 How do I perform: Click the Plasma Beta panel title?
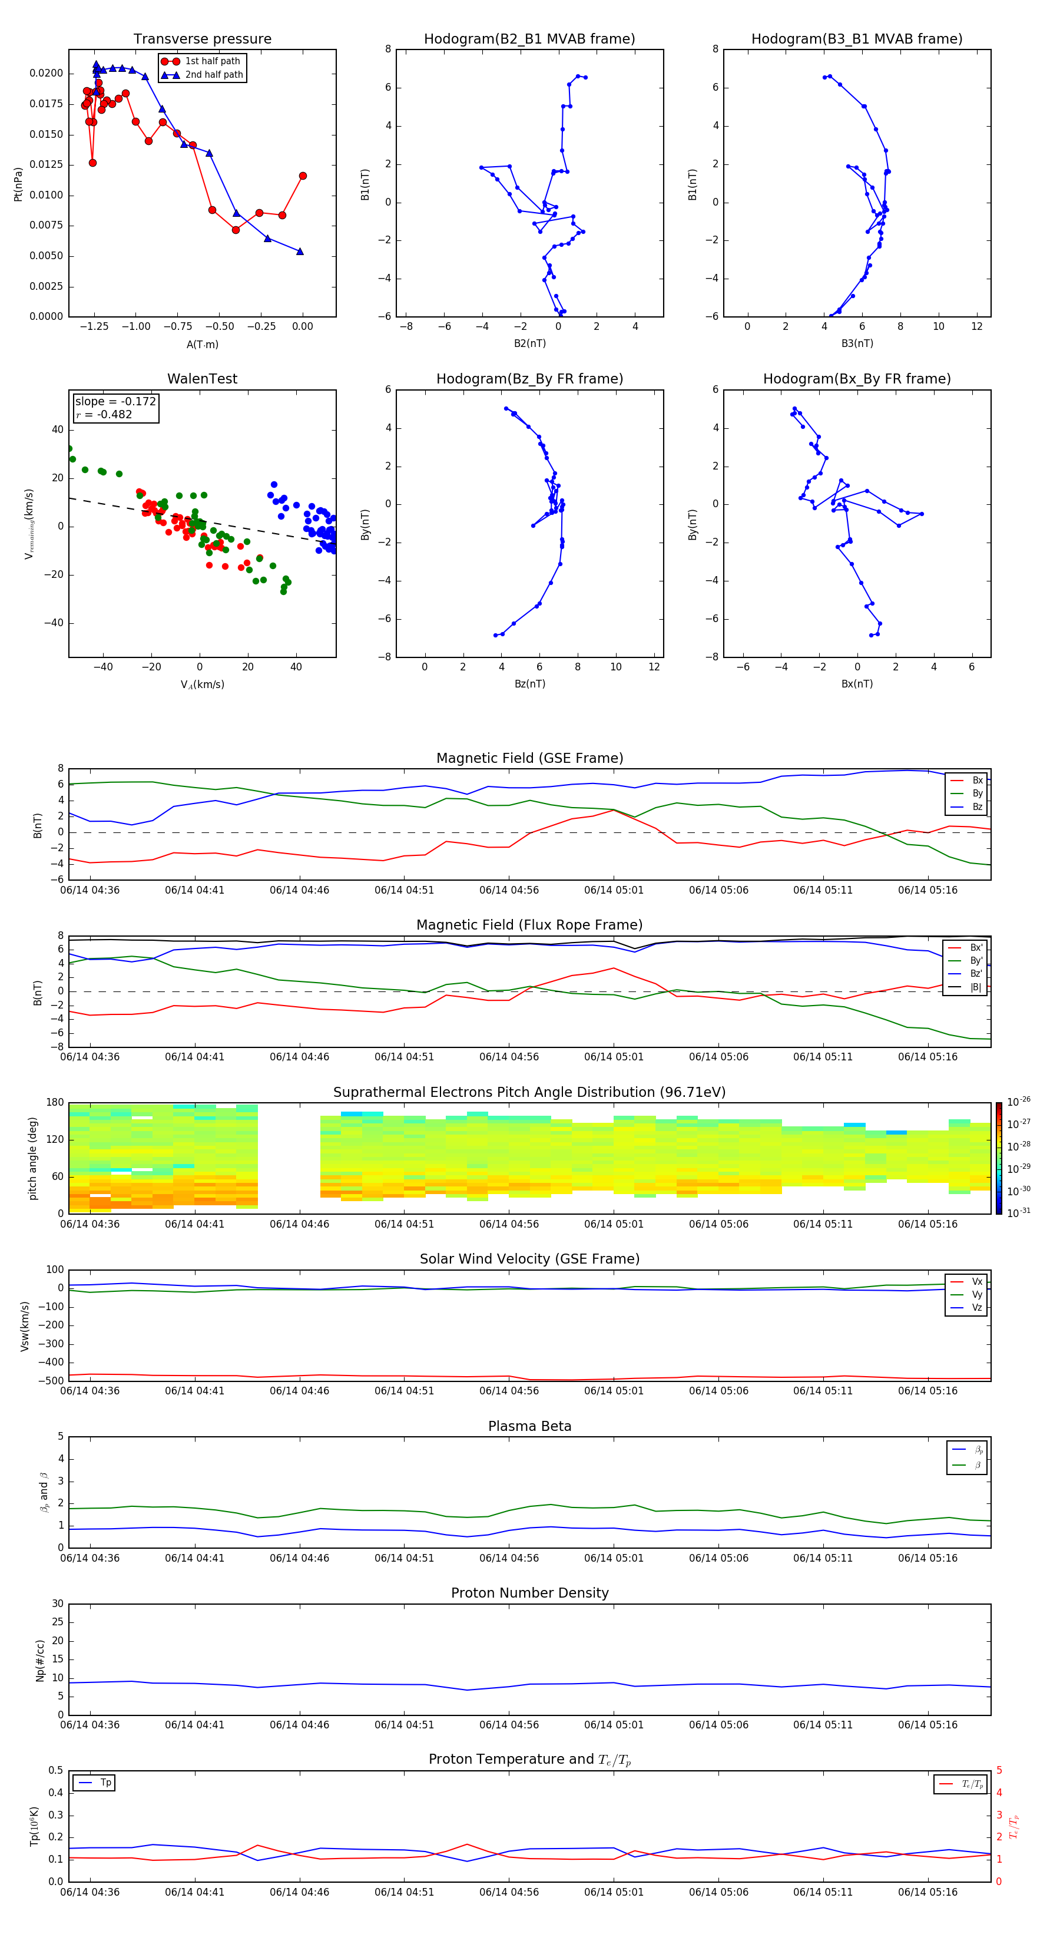(x=529, y=1426)
